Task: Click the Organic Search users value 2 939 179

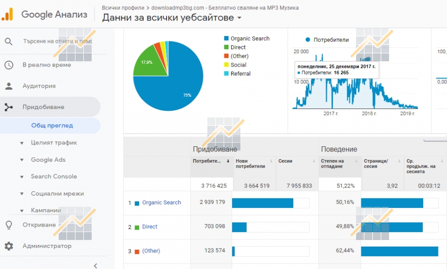Action: 213,202
